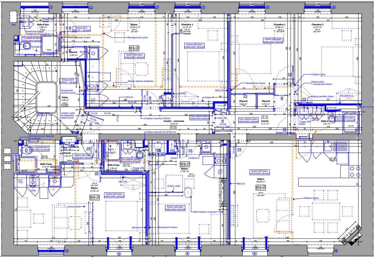Click the 'Chambre 1 11.34 m²' room label
374x257 pixels.
pos(187,26)
